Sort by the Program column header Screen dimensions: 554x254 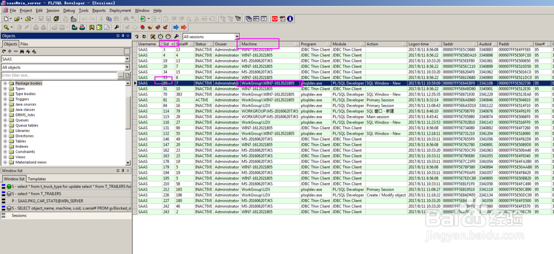[x=316, y=44]
